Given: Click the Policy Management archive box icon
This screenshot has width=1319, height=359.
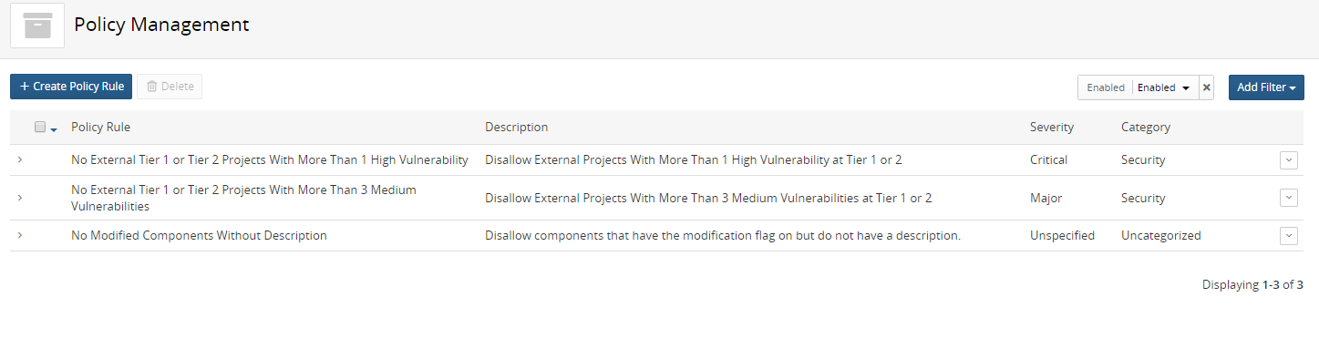Looking at the screenshot, I should 37,26.
